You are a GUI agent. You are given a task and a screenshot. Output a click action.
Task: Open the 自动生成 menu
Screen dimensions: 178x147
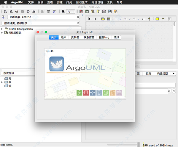click(82, 2)
